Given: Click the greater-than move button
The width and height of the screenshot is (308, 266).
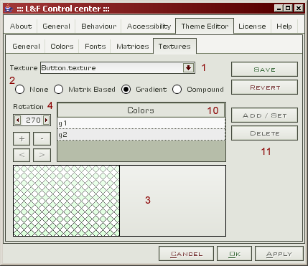Looking at the screenshot, I should click(x=42, y=155).
